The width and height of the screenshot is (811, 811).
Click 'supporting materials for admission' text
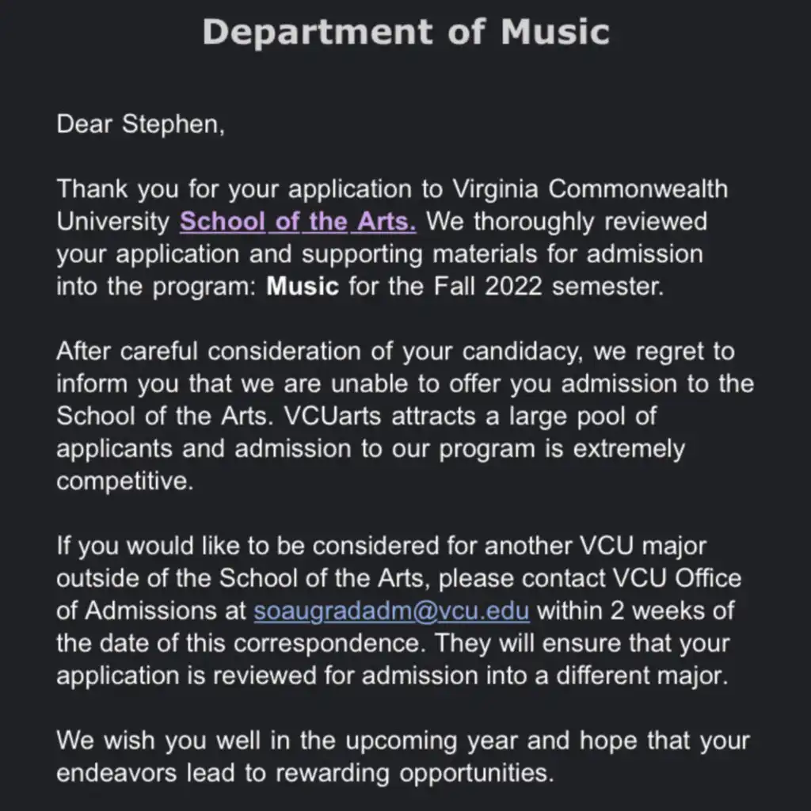coord(502,254)
